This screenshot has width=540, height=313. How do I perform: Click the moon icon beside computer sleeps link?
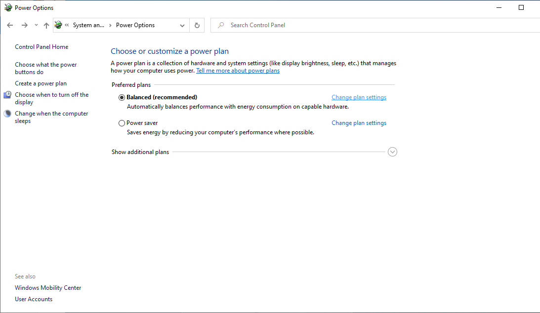click(x=7, y=114)
